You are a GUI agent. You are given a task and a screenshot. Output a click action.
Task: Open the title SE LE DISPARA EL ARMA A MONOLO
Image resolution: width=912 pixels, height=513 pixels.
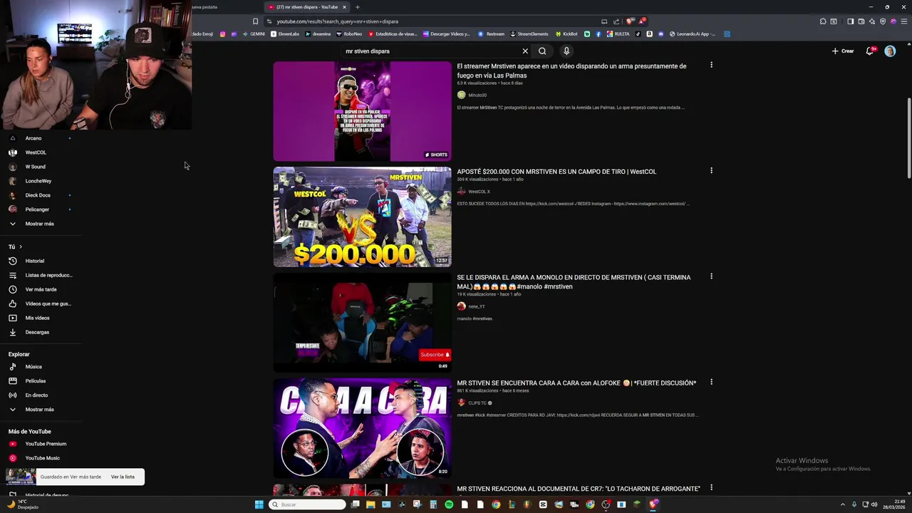click(x=574, y=281)
